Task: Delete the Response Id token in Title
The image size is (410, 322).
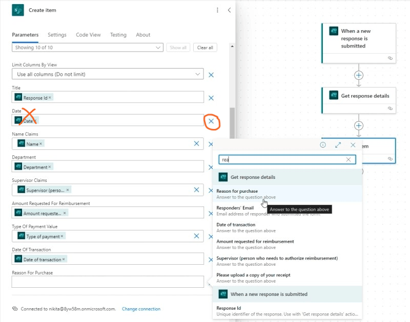Action: (x=50, y=98)
